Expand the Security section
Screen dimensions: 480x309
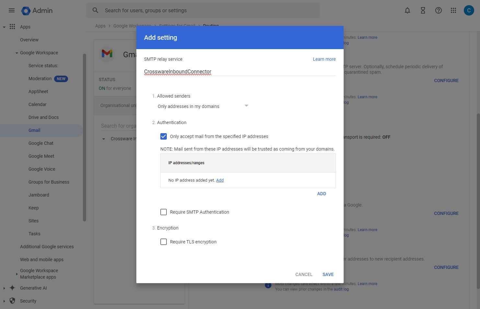4,301
